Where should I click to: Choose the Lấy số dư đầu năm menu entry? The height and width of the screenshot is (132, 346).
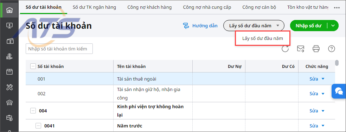(262, 38)
